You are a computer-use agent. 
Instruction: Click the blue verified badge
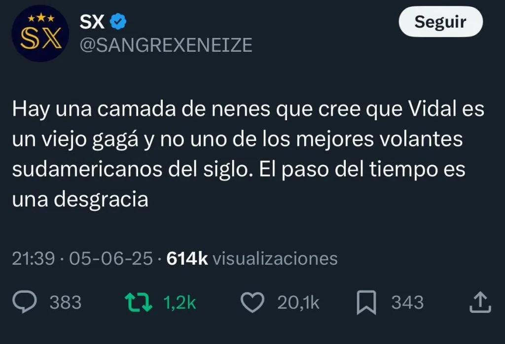118,22
